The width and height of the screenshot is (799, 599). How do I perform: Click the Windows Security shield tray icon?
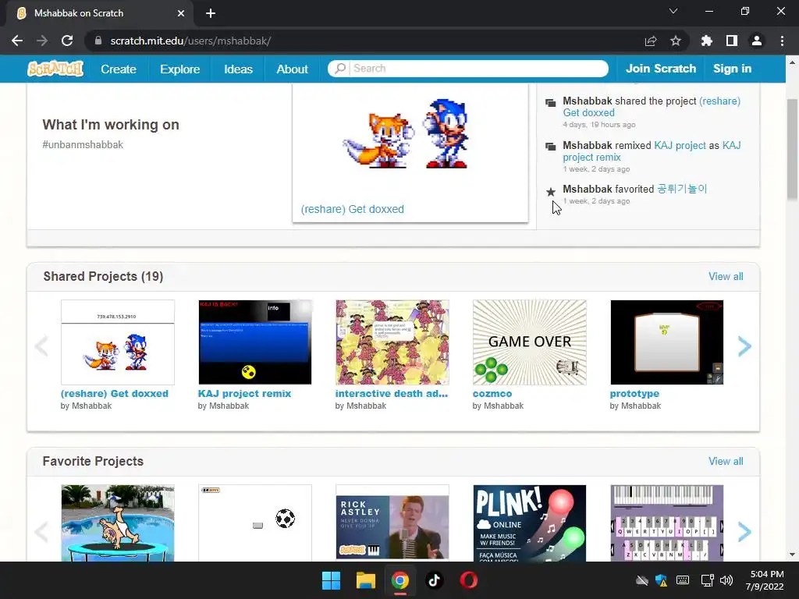click(x=662, y=580)
